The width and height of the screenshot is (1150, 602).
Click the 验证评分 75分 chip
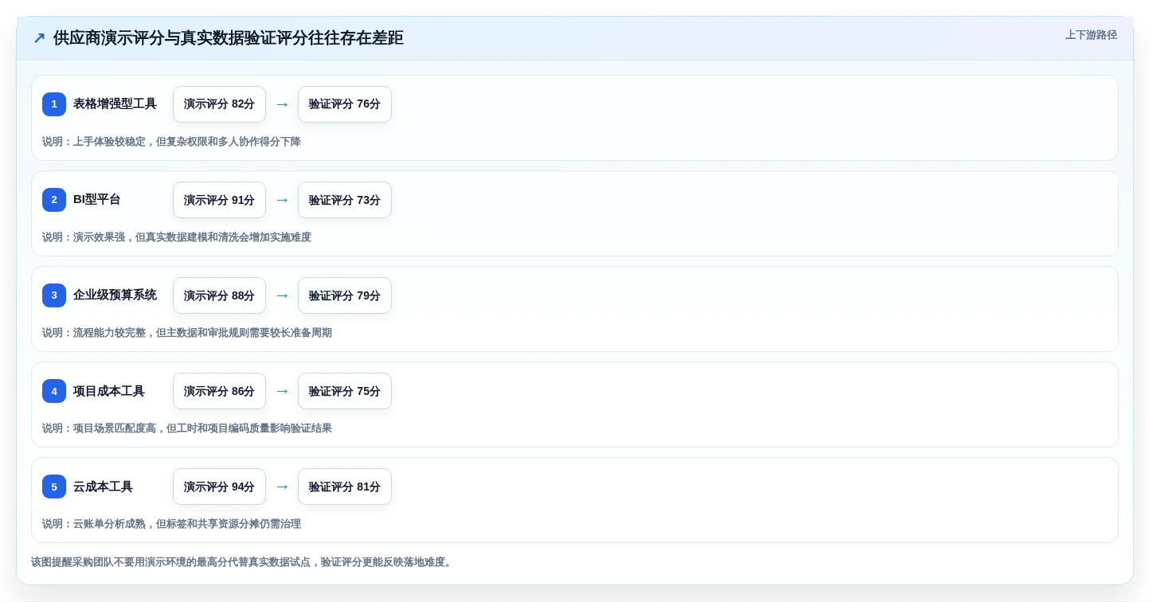345,391
